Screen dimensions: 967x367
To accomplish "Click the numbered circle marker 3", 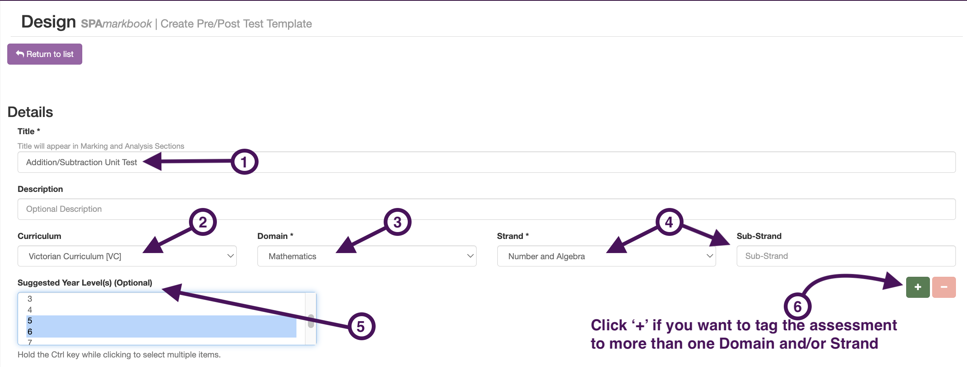I will pos(397,222).
